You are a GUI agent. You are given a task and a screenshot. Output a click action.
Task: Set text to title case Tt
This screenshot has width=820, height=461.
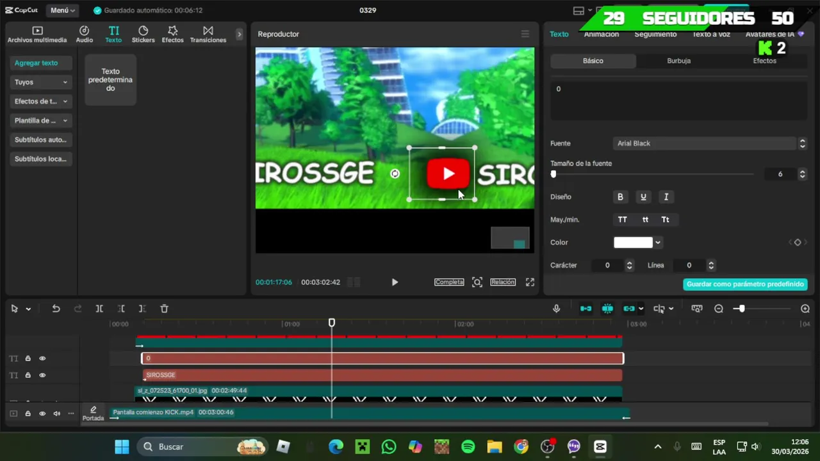666,220
